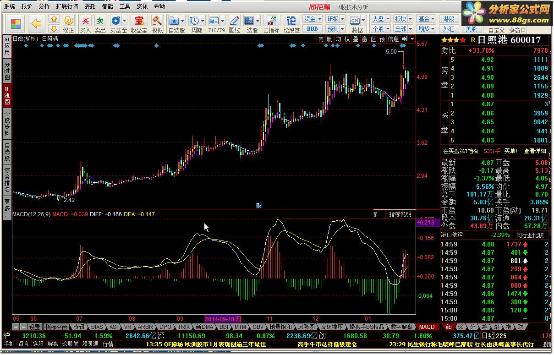Screen dimensions: 554x355
Task: Open the 智能 menu
Action: 108,6
